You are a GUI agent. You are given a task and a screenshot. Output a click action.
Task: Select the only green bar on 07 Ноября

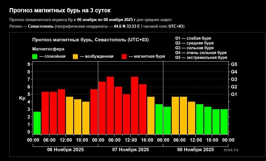(159, 119)
